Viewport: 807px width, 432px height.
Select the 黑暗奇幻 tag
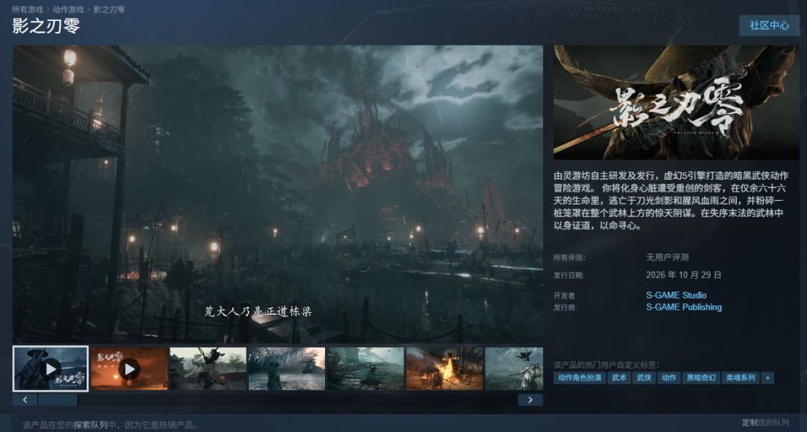(x=701, y=378)
